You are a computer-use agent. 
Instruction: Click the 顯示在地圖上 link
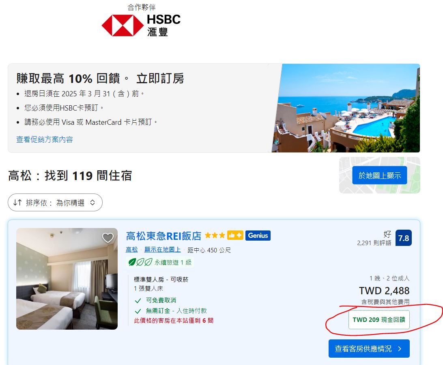[162, 250]
